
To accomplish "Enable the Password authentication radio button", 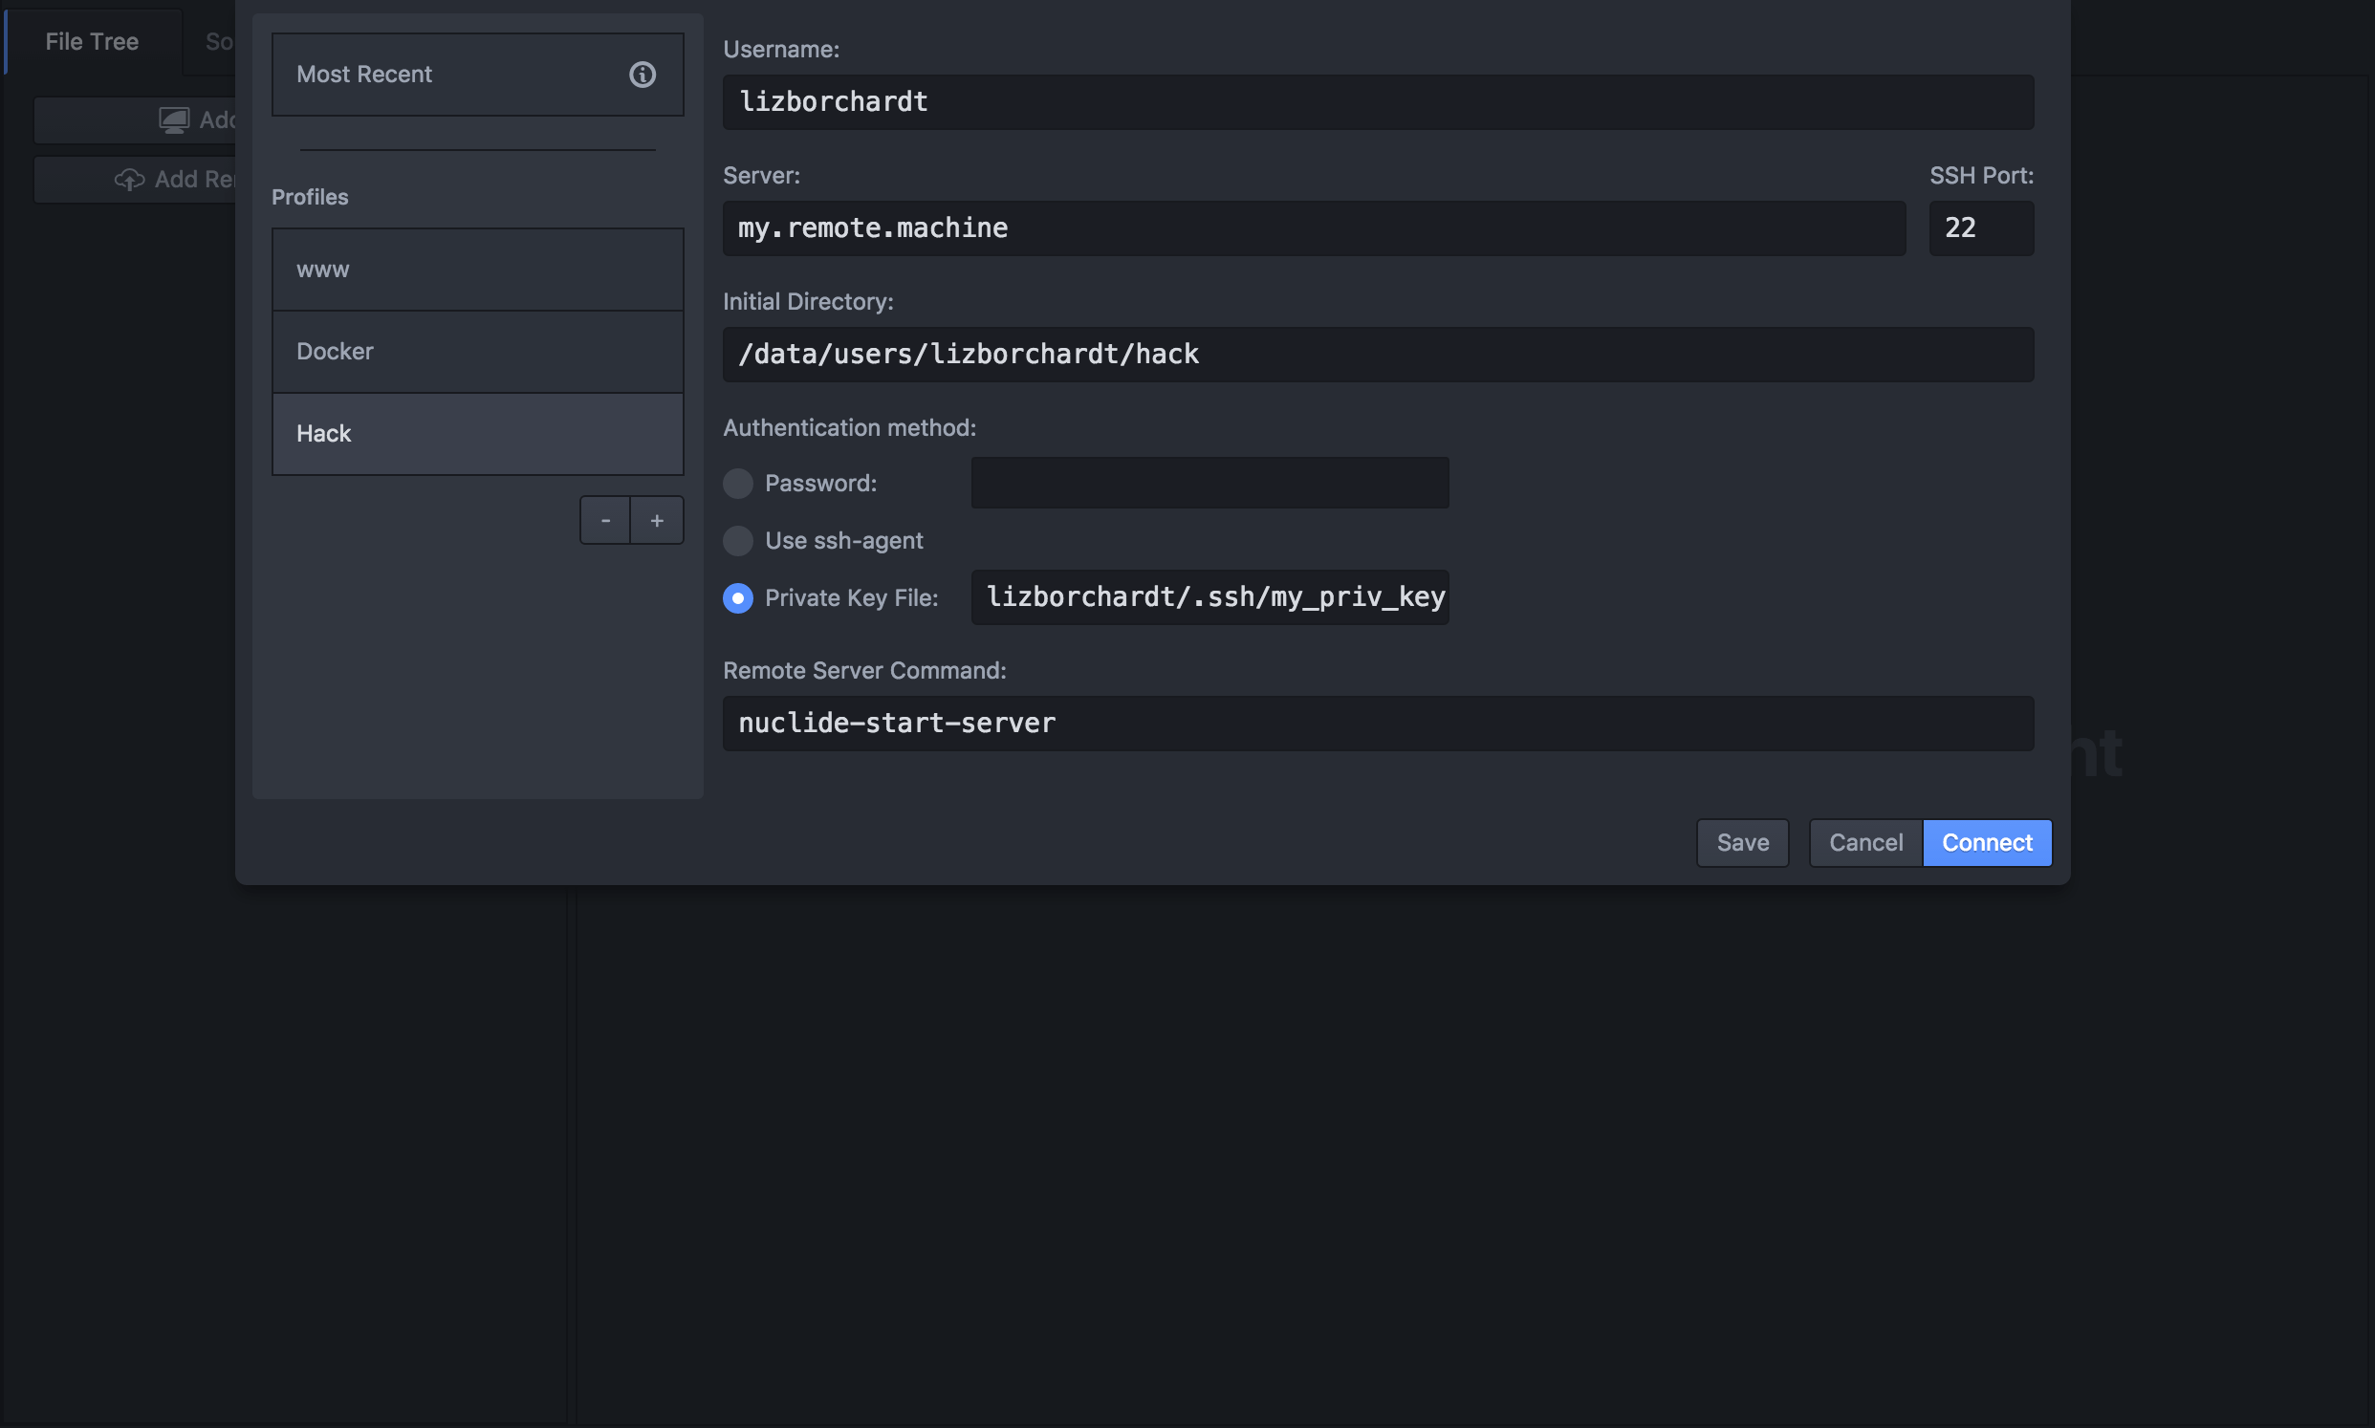I will pyautogui.click(x=738, y=482).
